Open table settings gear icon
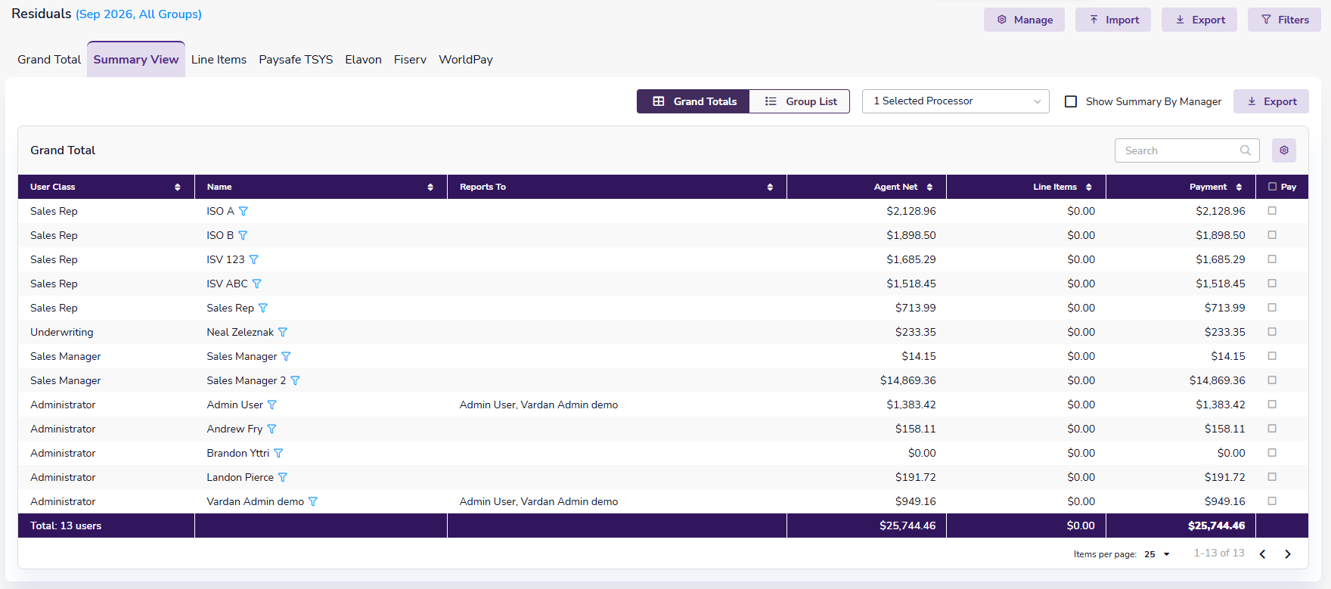Image resolution: width=1331 pixels, height=589 pixels. 1284,150
